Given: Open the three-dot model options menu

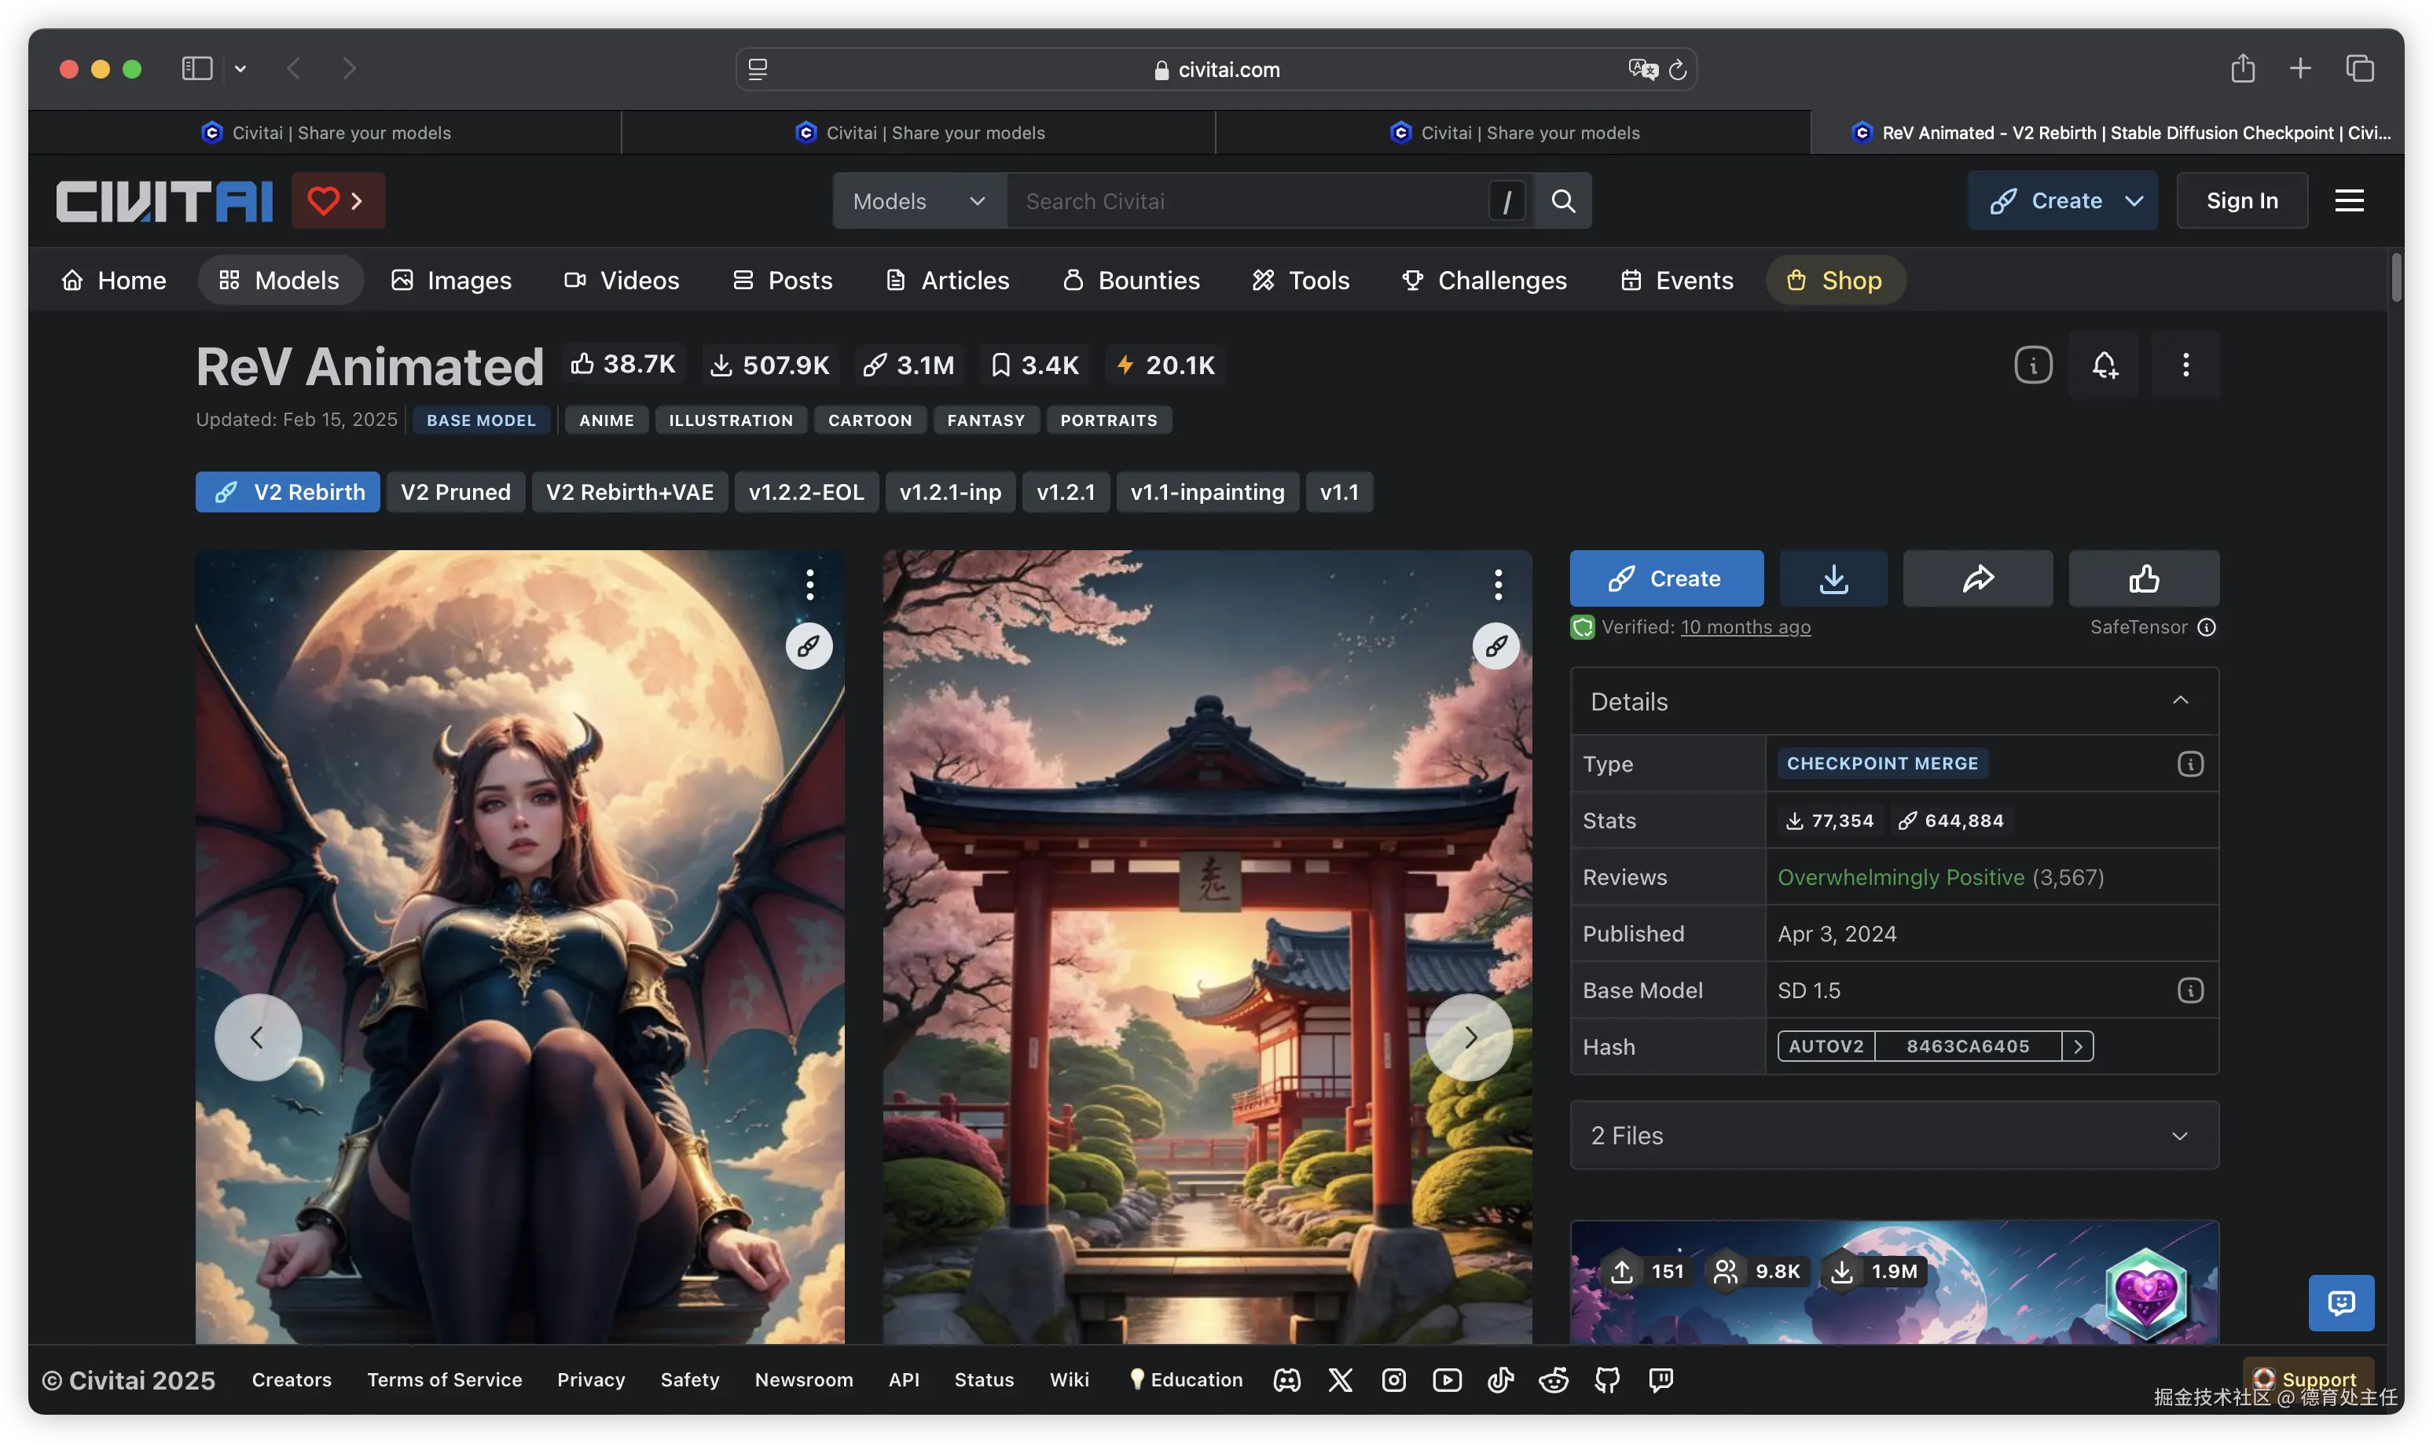Looking at the screenshot, I should click(2185, 365).
